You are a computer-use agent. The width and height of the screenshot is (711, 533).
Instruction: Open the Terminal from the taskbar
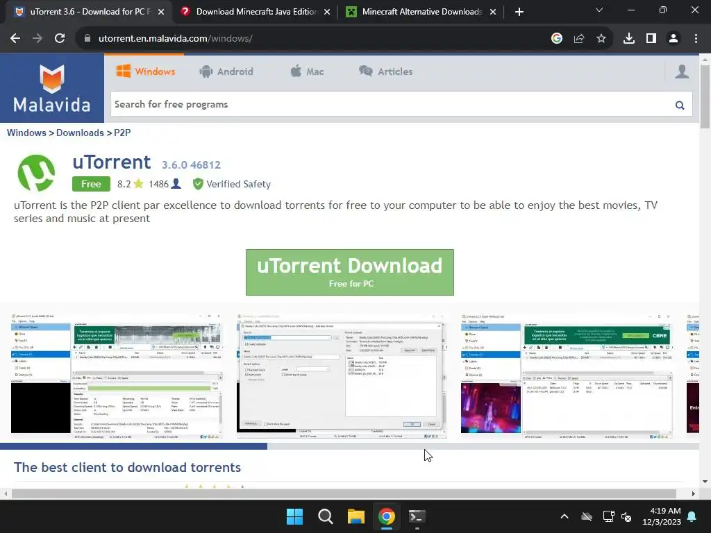coord(417,516)
